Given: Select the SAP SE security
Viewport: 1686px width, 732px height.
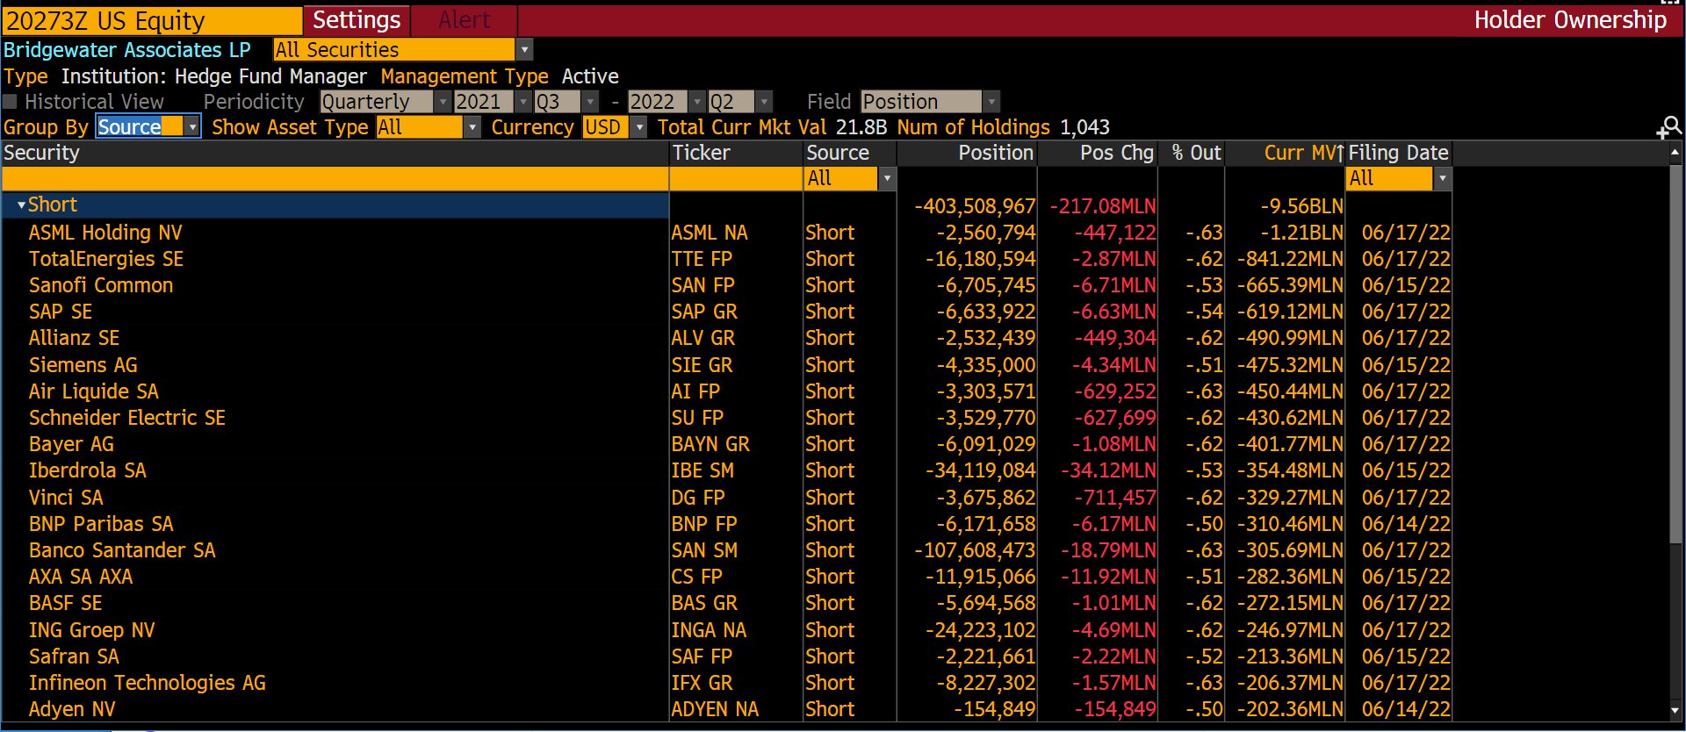Looking at the screenshot, I should point(61,312).
